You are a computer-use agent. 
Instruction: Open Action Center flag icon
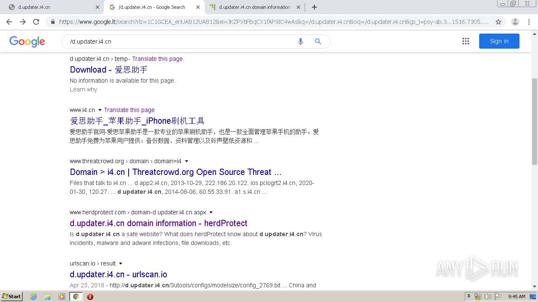pos(498,297)
